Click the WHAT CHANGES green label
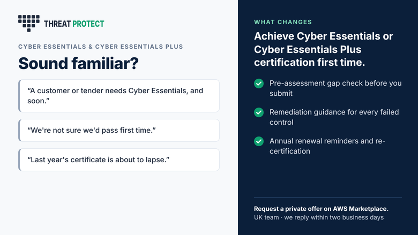The image size is (418, 235). [x=283, y=22]
